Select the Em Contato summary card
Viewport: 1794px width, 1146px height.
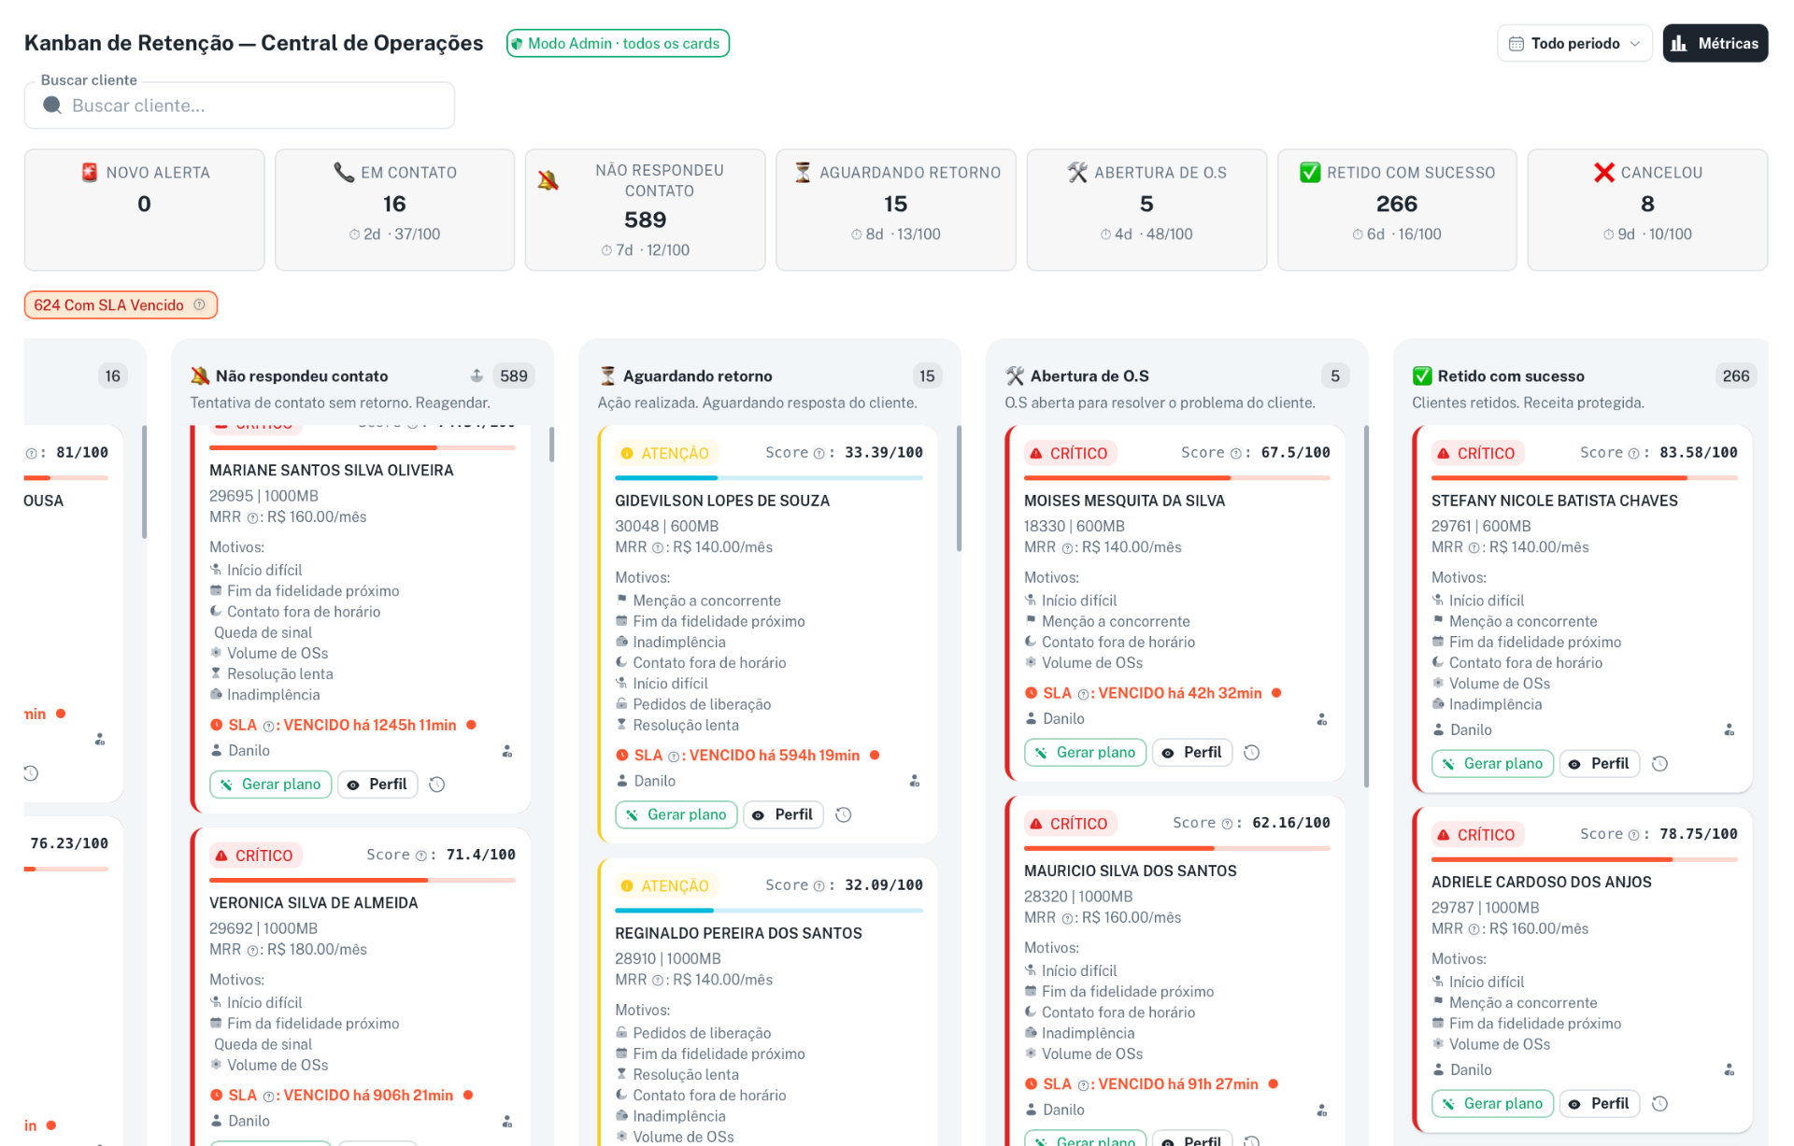(x=394, y=209)
